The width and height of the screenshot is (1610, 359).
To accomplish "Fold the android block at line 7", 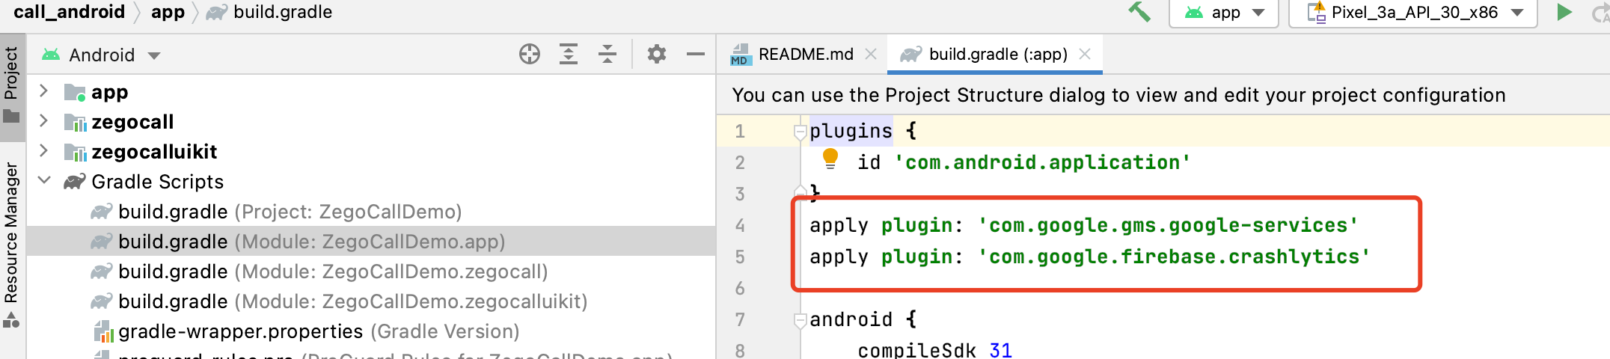I will (x=800, y=320).
